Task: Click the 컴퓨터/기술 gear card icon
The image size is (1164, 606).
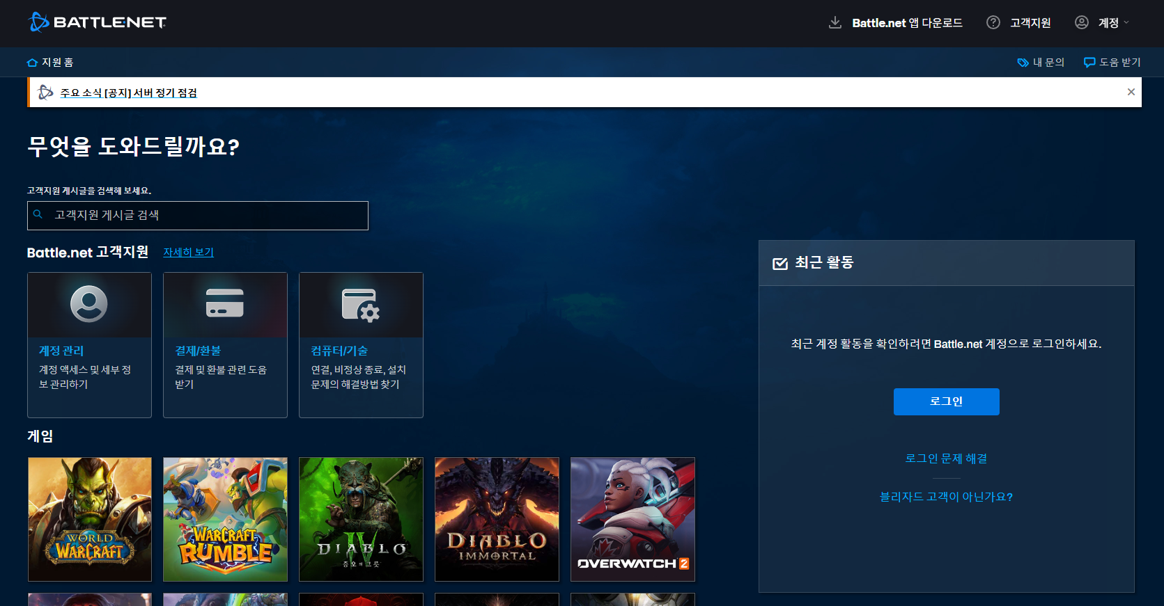Action: tap(361, 305)
